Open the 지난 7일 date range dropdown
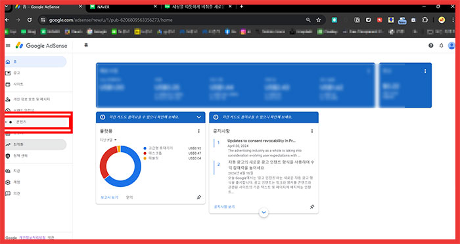This screenshot has height=244, width=460. [x=108, y=140]
